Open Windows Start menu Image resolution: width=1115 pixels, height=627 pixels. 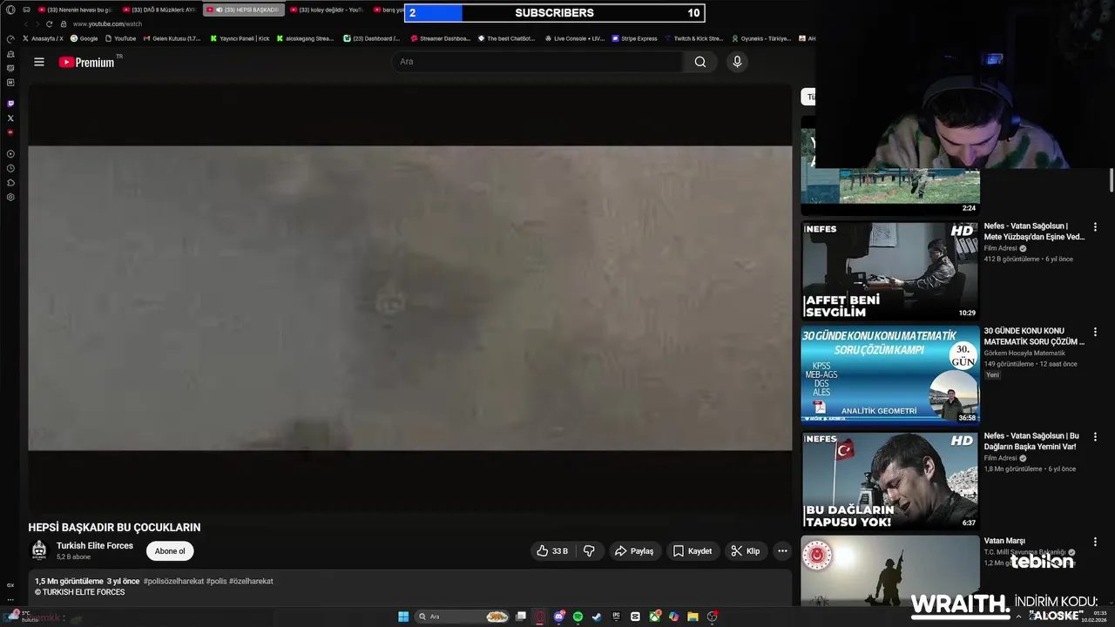(403, 617)
